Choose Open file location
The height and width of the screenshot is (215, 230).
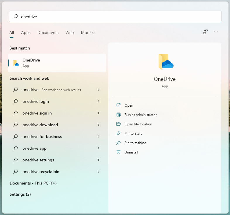point(138,124)
